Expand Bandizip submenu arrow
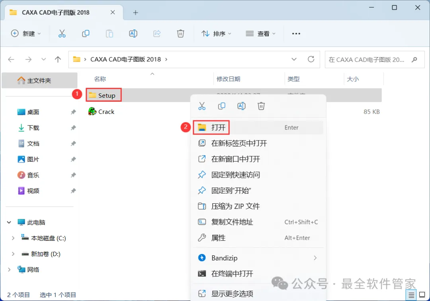 coord(315,258)
